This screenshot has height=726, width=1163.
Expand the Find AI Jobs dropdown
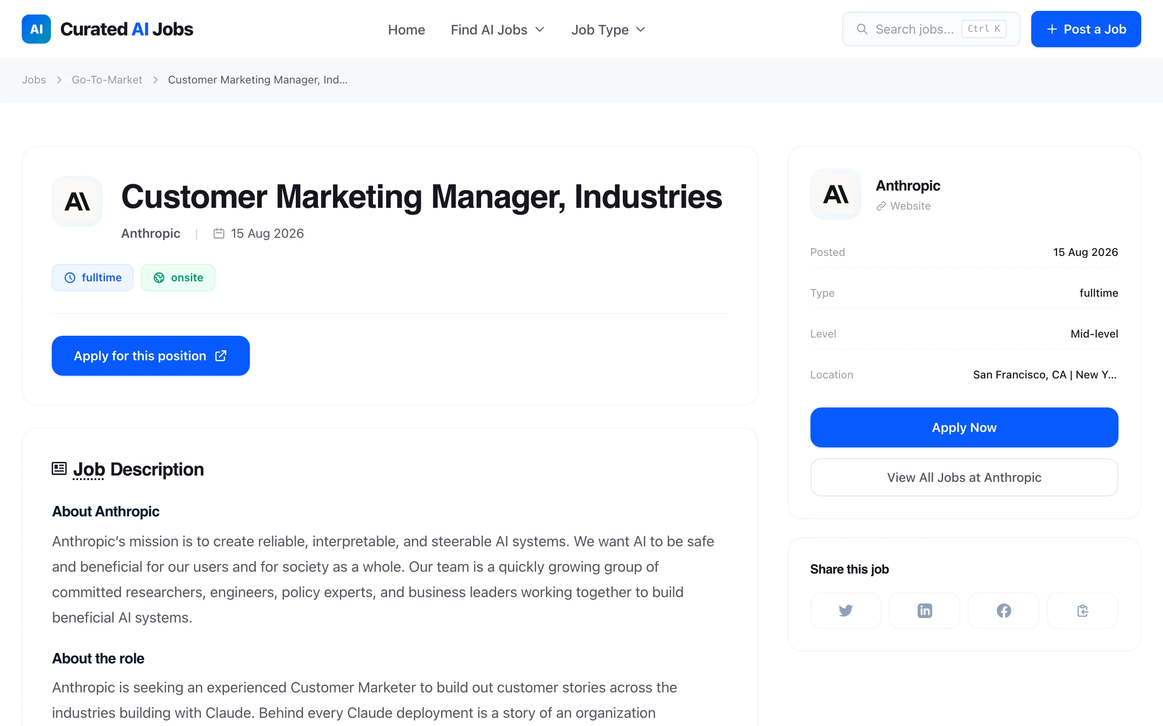(x=498, y=30)
